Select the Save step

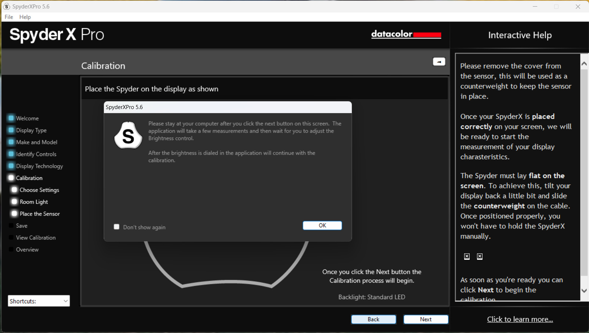22,226
